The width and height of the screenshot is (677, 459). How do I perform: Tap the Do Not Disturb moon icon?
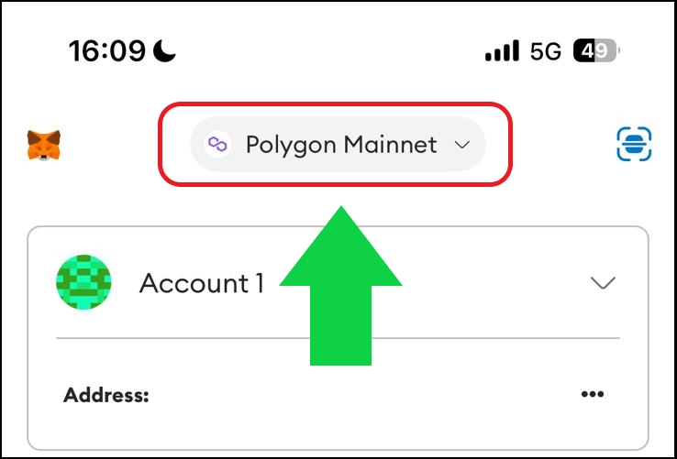(x=164, y=51)
